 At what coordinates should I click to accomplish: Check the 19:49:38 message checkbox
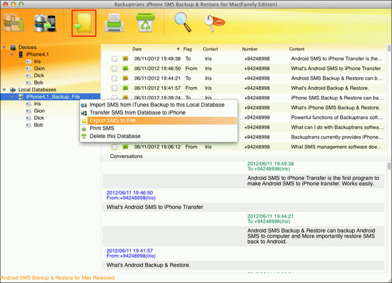[x=114, y=59]
